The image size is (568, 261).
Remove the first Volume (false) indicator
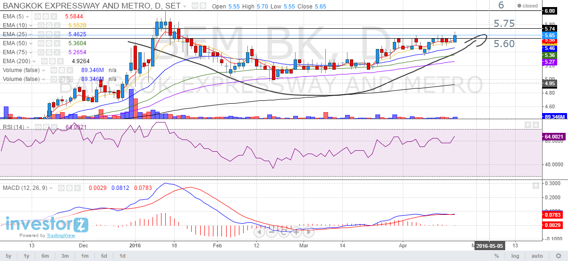click(x=70, y=70)
